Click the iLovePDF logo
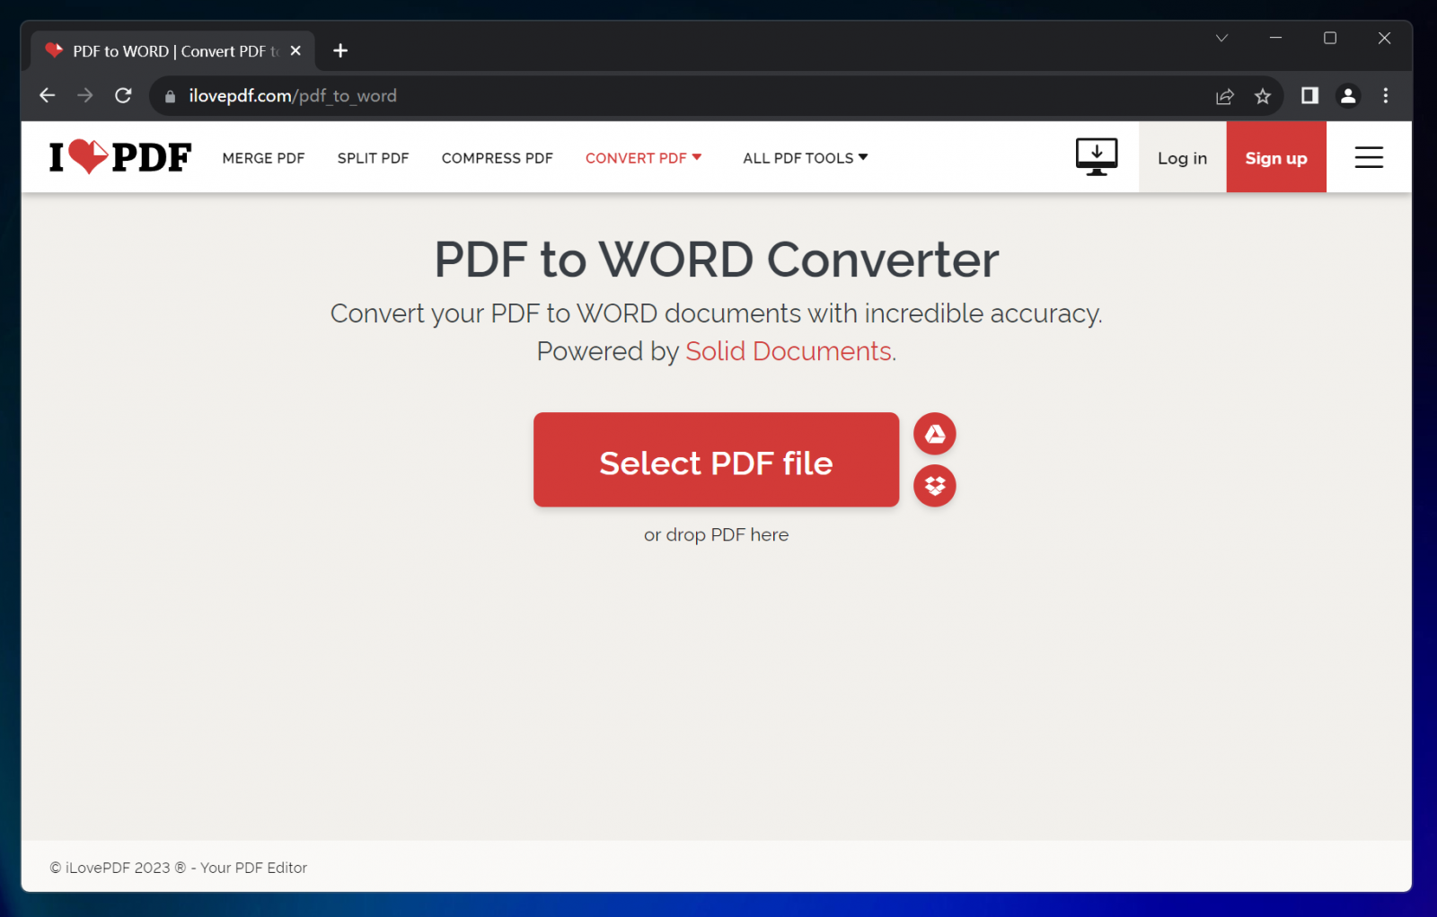The image size is (1437, 917). coord(120,157)
